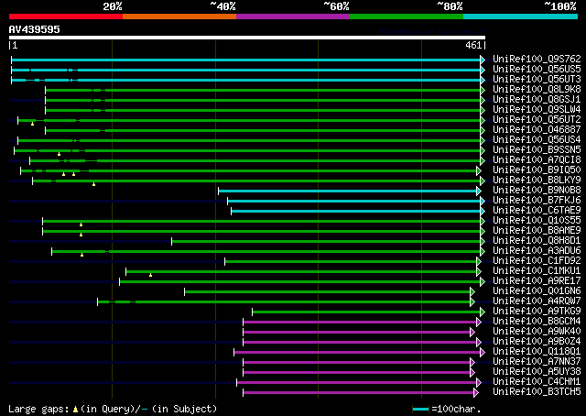Click the cyan 100char scale bar in legend
Viewport: 586px width, 416px height.
(420, 410)
